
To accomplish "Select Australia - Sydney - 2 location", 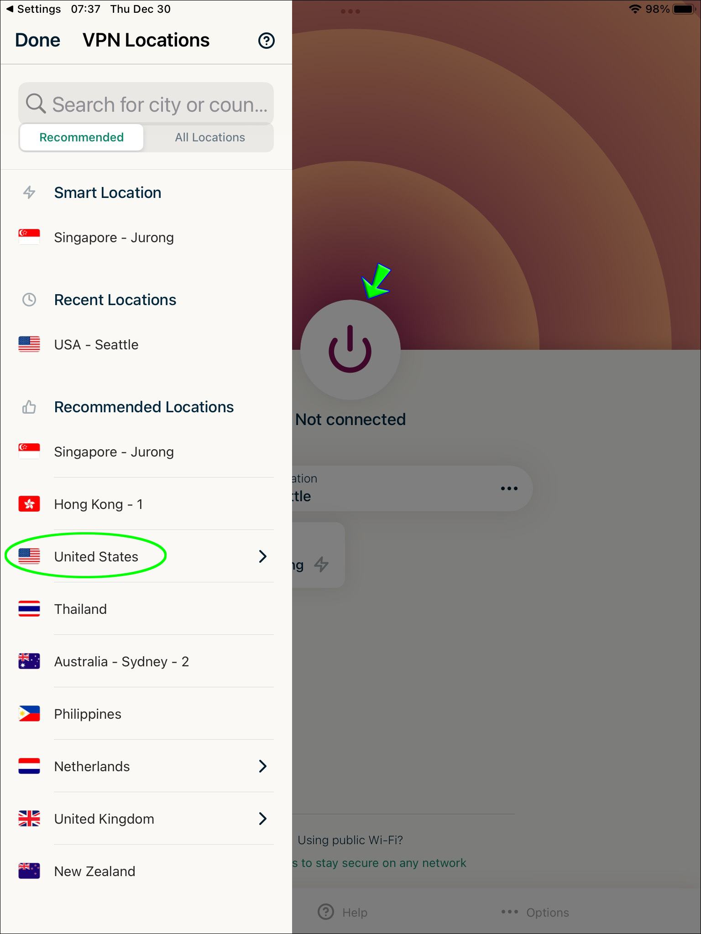I will pyautogui.click(x=146, y=661).
